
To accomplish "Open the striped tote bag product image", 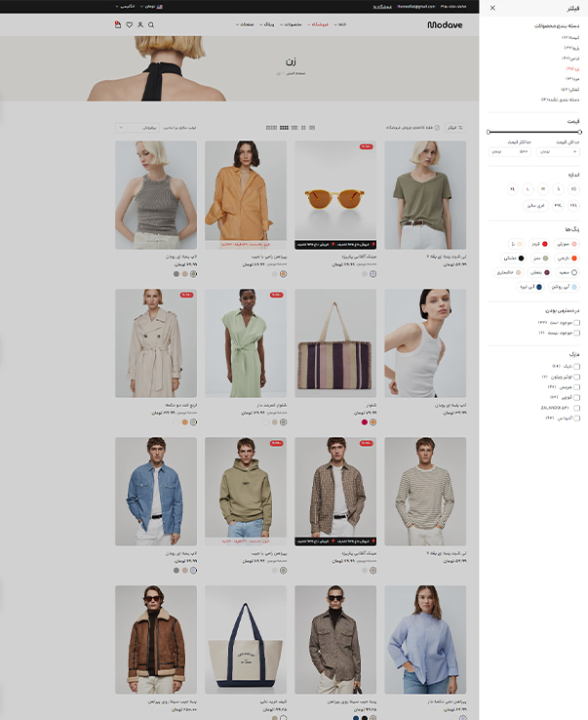I will point(335,343).
